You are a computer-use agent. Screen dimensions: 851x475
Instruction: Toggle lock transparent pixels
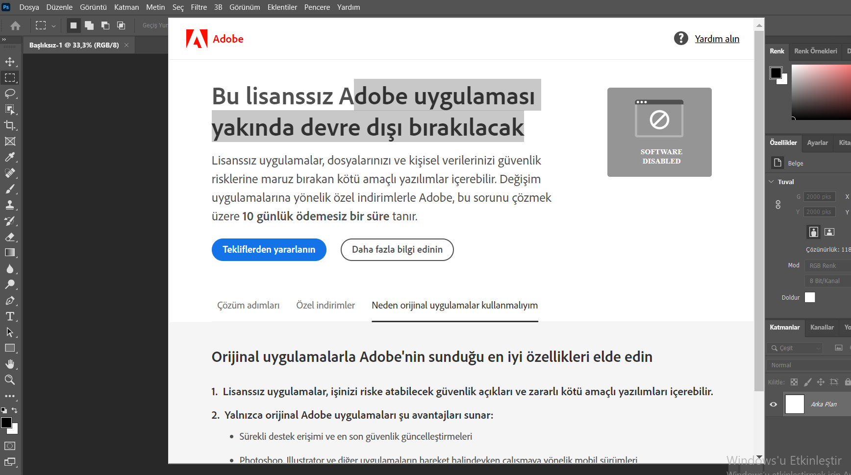[x=794, y=382]
